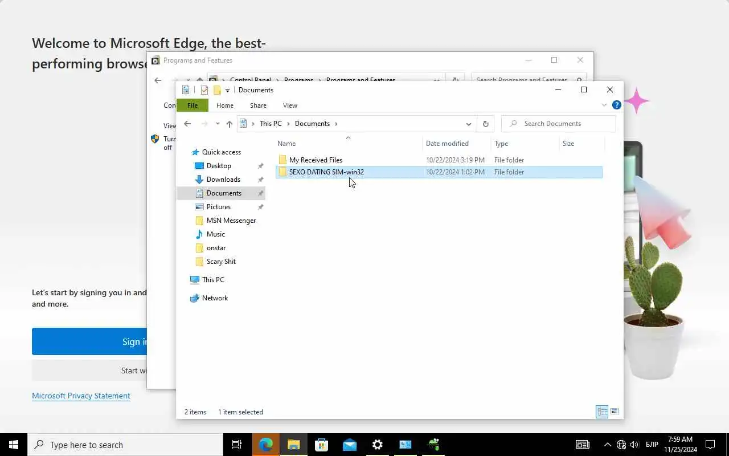Open the Customize Quick Access Toolbar dropdown
The image size is (729, 456).
(227, 90)
